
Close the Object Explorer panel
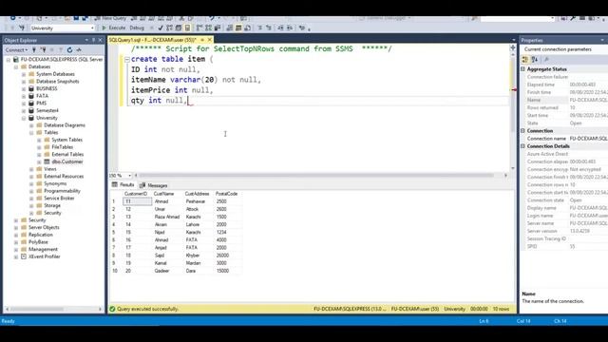[x=101, y=40]
